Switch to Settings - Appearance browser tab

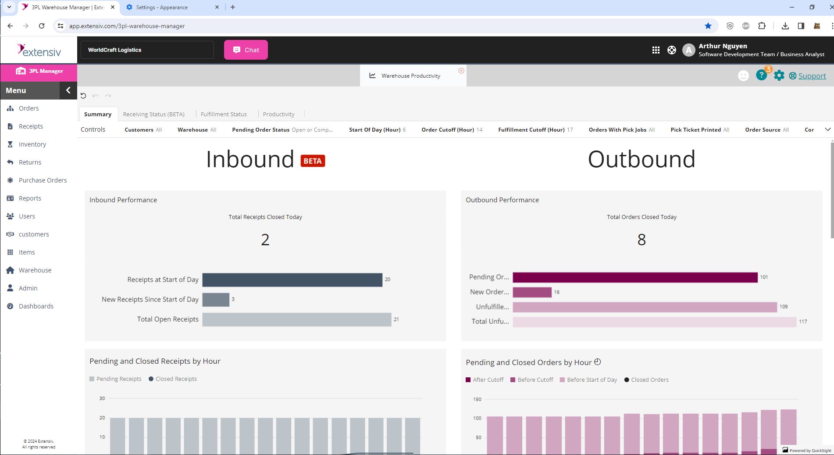tap(173, 7)
